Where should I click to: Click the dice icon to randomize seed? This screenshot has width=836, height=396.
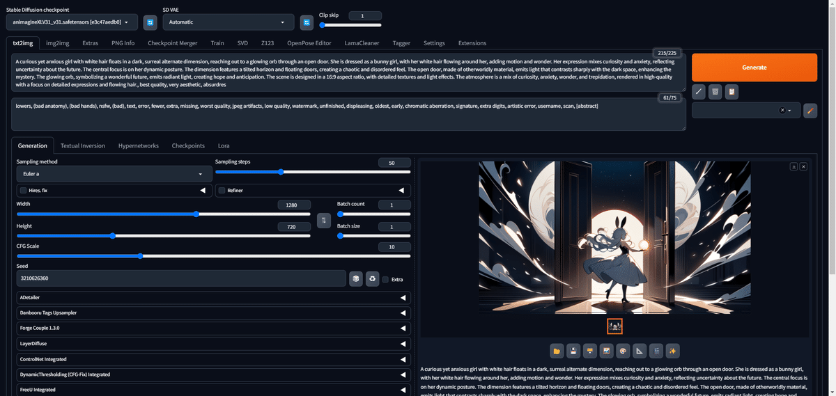(356, 278)
